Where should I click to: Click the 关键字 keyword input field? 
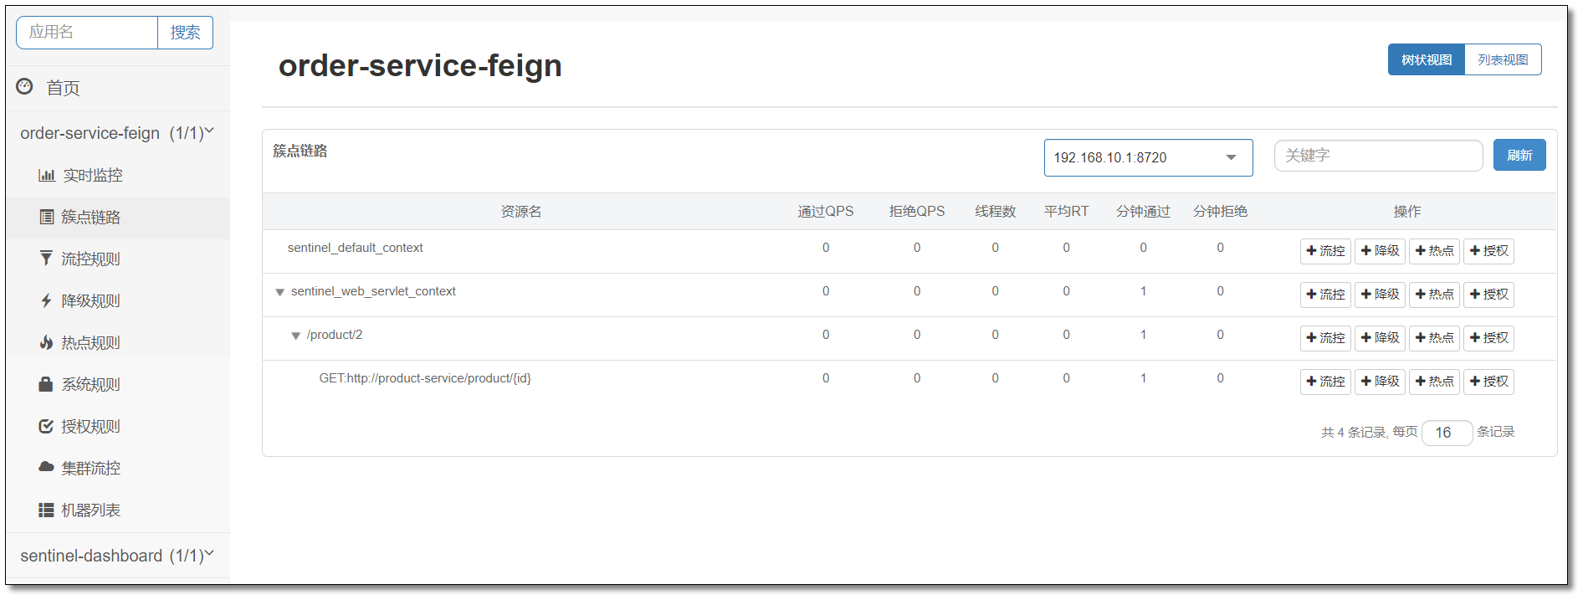(x=1377, y=156)
